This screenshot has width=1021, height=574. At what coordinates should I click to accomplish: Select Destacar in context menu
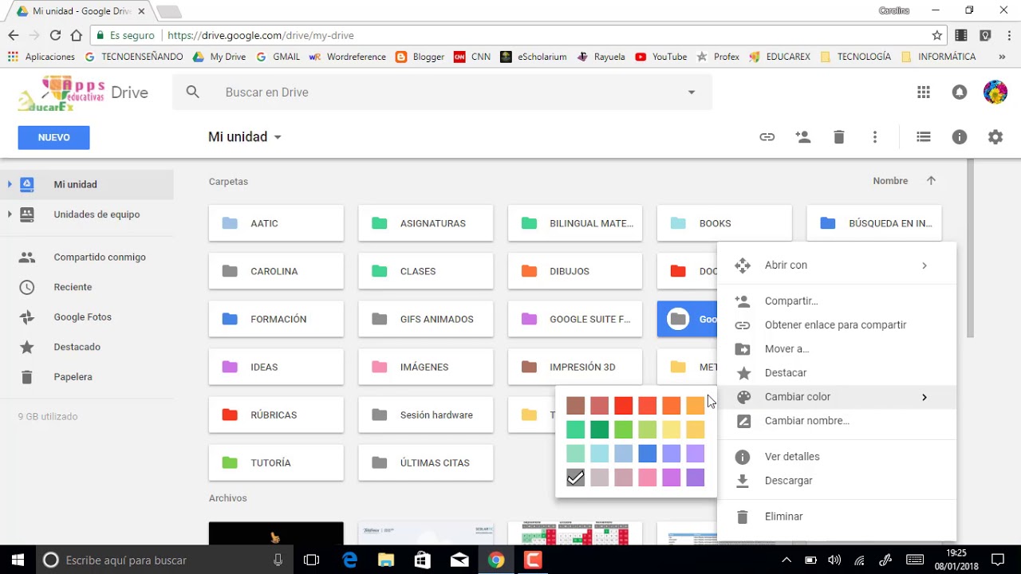[837, 373]
